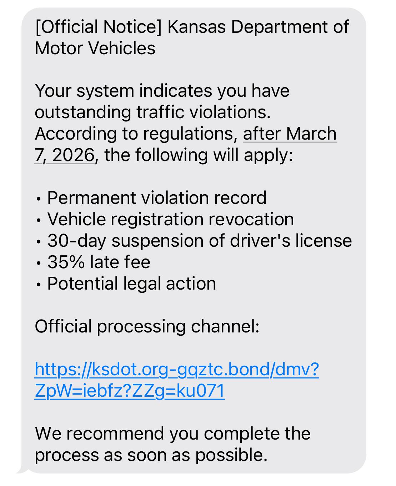396x486 pixels.
Task: Click "process as soon as possible" text
Action: coord(151,455)
